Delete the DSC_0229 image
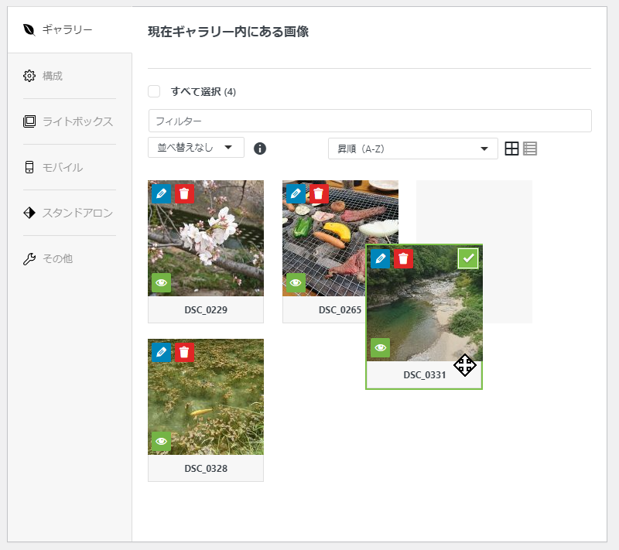 click(x=184, y=193)
